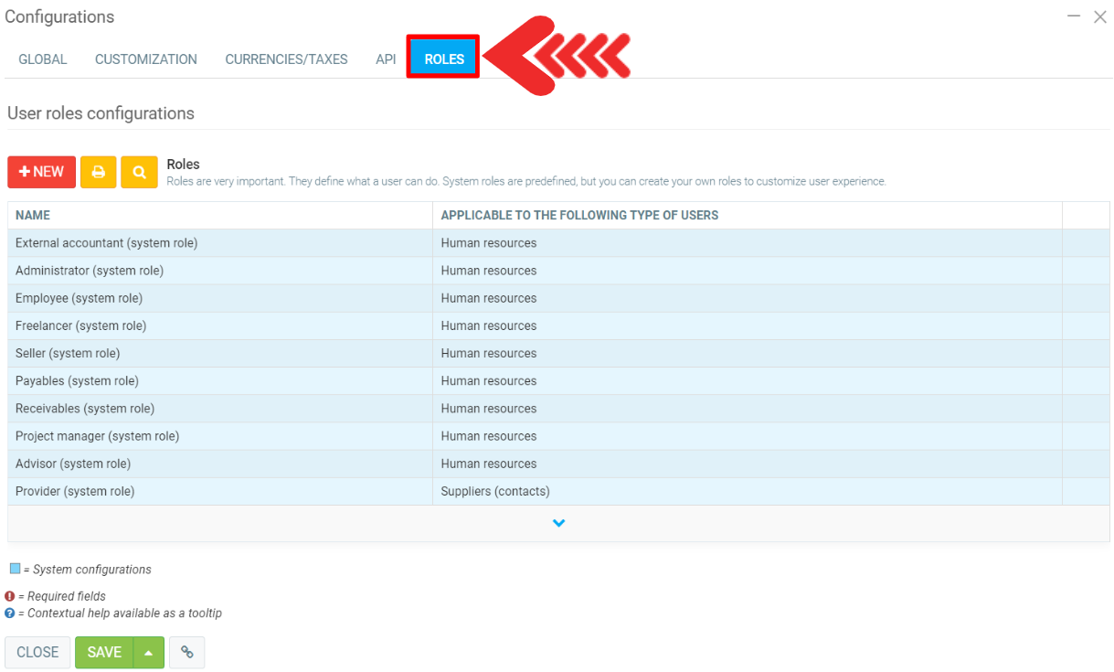Select the API tab
1114x672 pixels.
click(386, 59)
